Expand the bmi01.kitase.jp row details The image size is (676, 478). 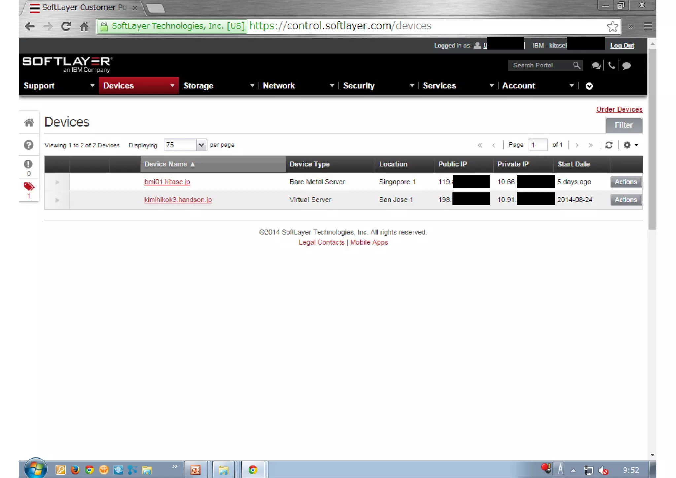[x=57, y=182]
